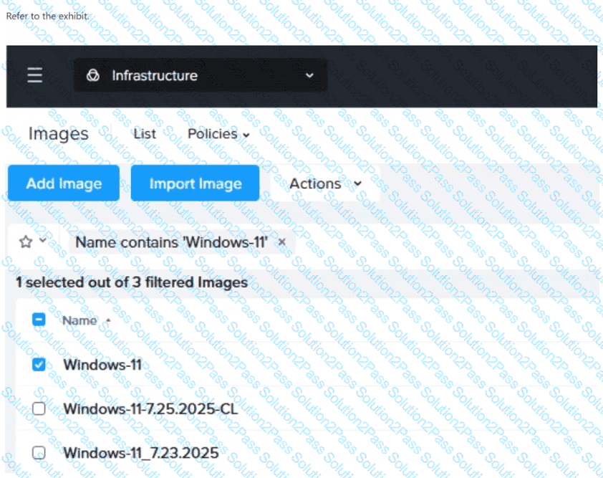The image size is (603, 478).
Task: Open the hamburger navigation menu
Action: pyautogui.click(x=34, y=75)
